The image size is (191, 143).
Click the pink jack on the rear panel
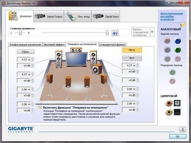178,59
